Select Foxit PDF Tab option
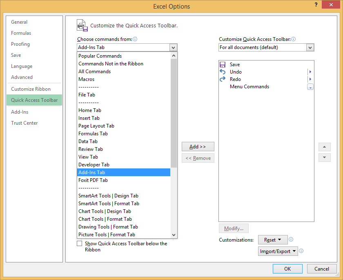Screen dimensions: 343x280 pos(124,180)
